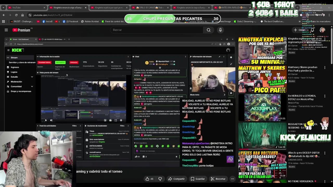333x187 pixels.
Task: Reload the current YouTube page
Action: click(16, 15)
